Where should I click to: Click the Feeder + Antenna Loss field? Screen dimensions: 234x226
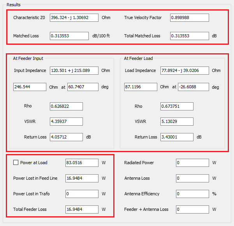point(192,209)
